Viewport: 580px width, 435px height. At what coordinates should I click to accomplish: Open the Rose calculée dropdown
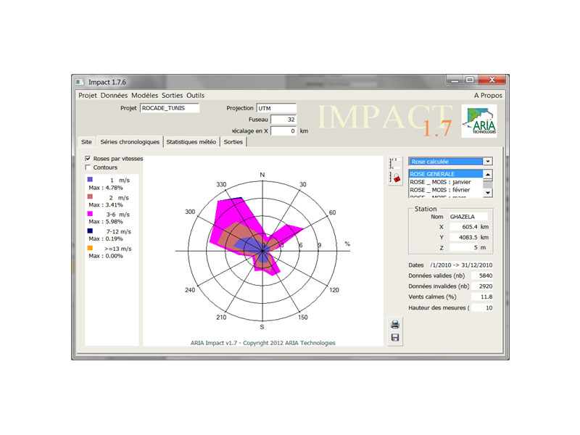click(x=488, y=161)
